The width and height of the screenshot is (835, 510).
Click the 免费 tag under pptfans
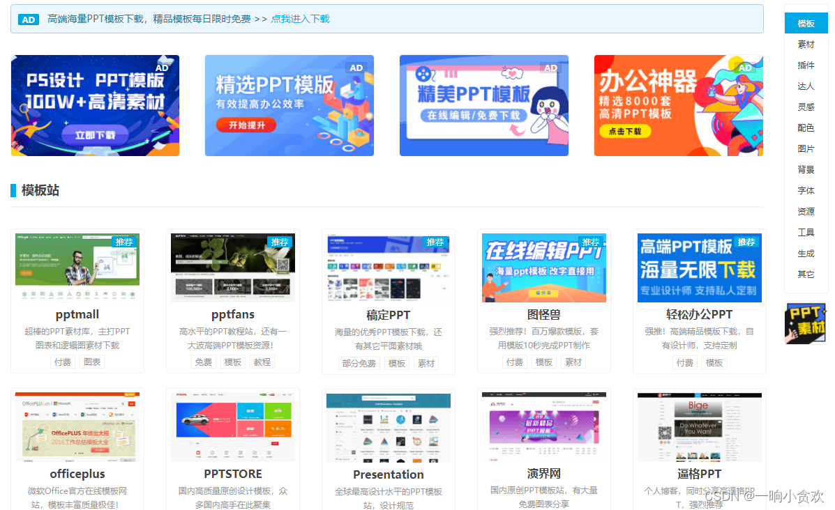(204, 362)
